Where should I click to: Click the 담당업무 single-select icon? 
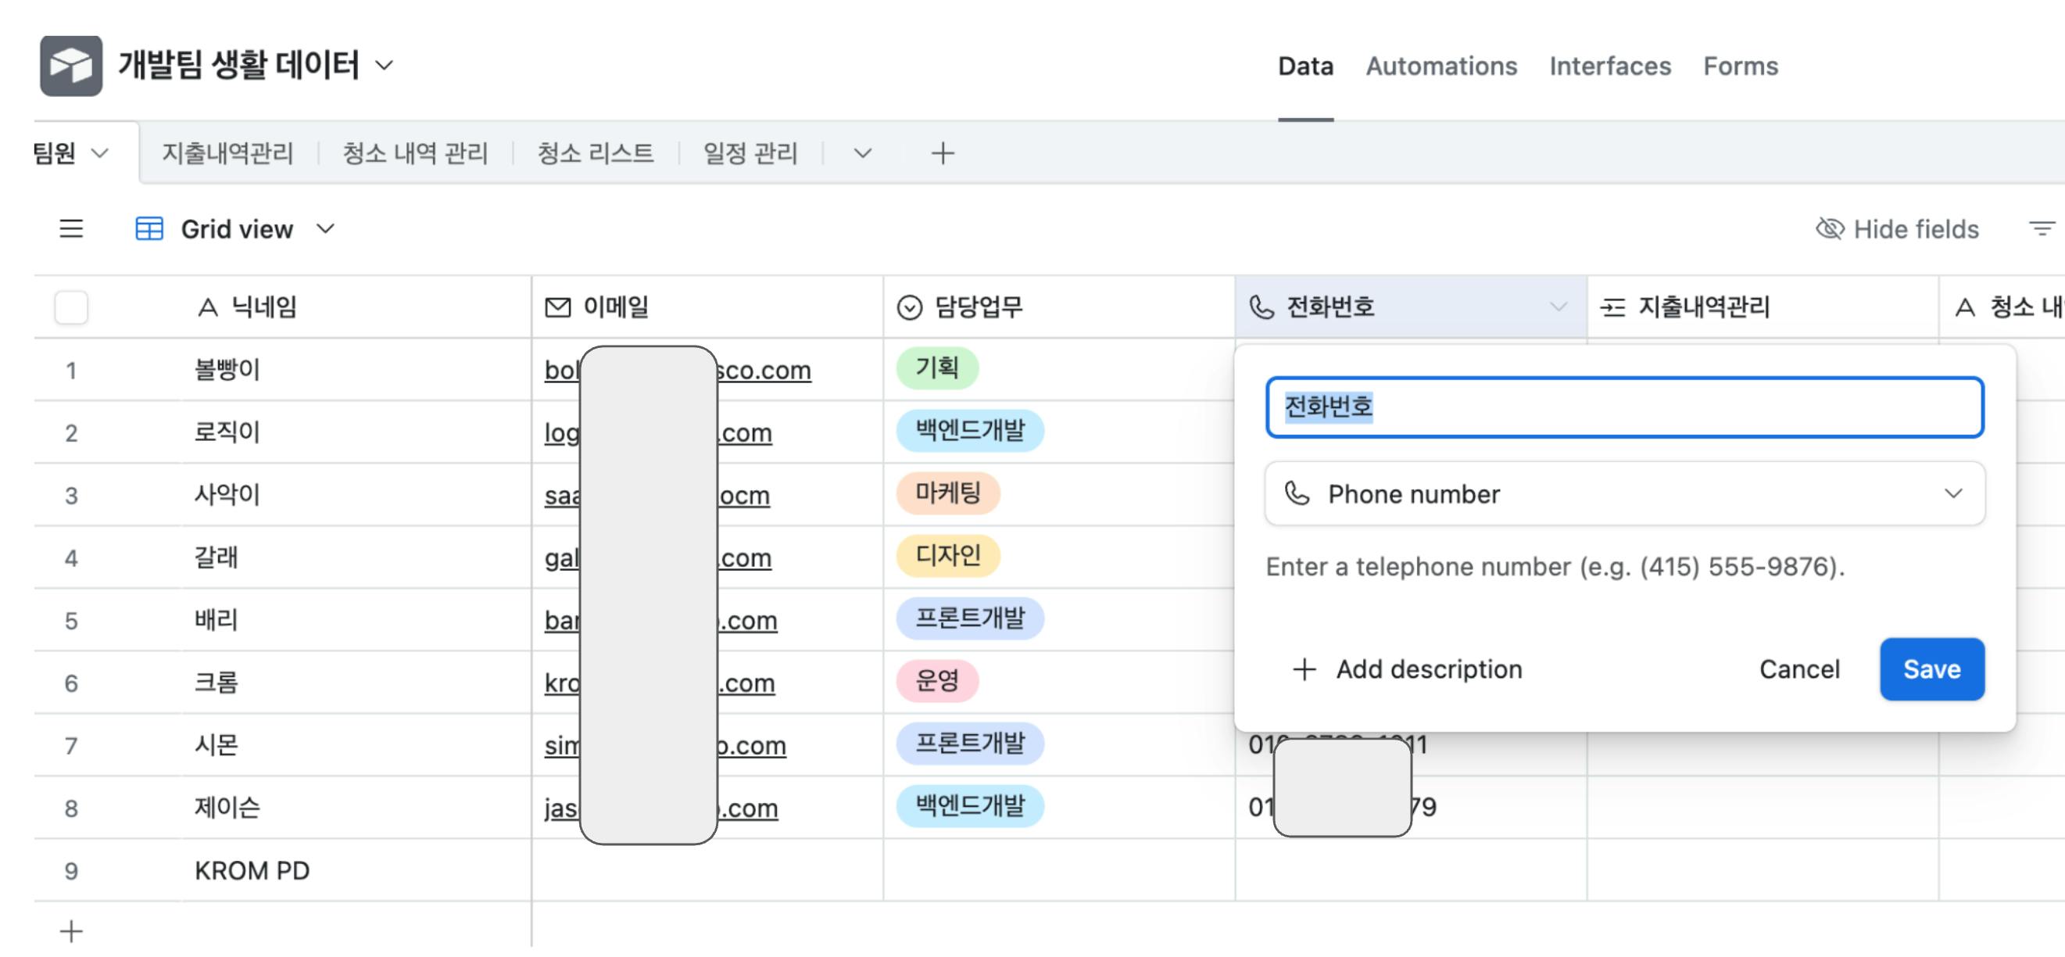(x=909, y=307)
